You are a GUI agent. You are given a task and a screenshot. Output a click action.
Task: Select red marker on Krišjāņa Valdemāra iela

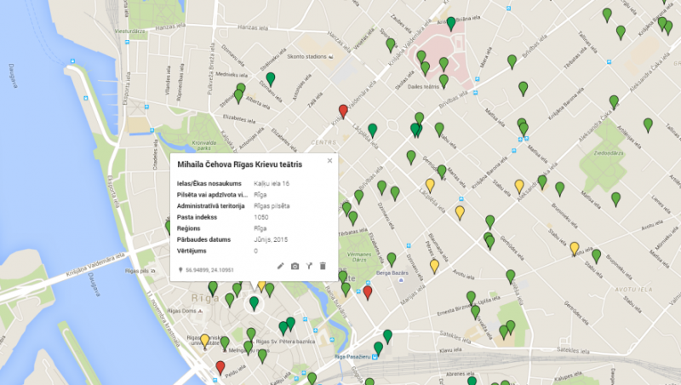pyautogui.click(x=343, y=111)
